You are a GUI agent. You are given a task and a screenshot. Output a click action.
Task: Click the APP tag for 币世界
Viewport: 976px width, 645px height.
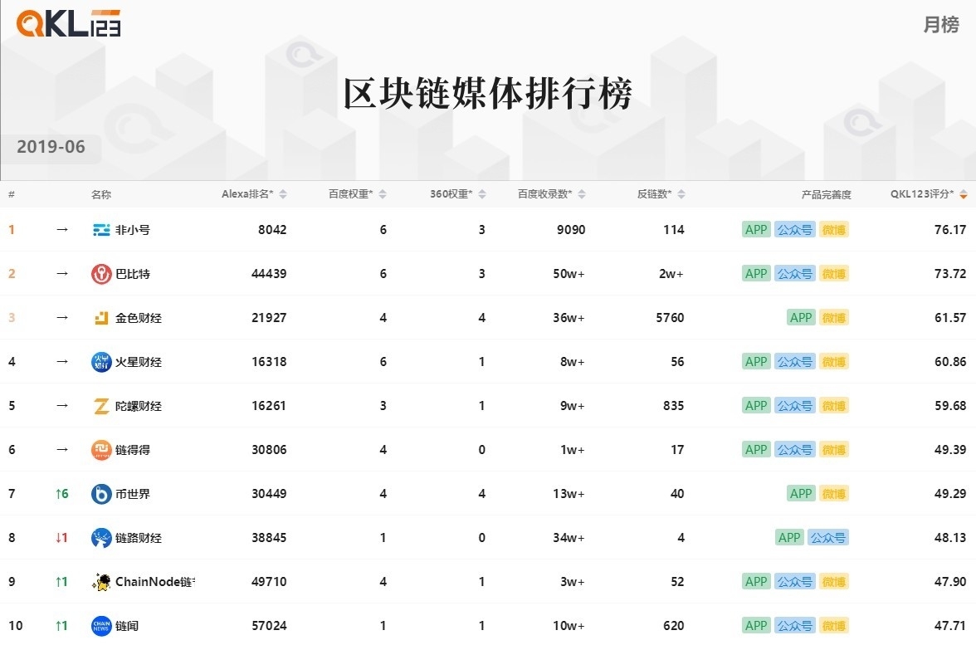click(801, 494)
